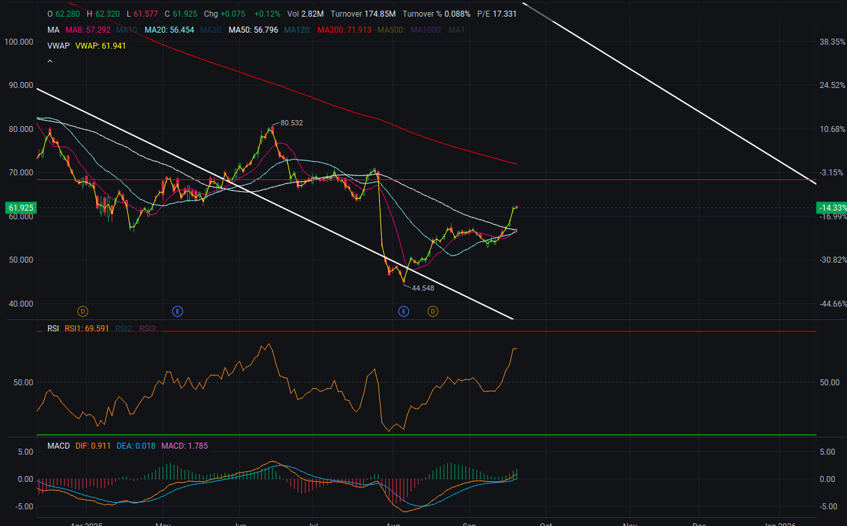The width and height of the screenshot is (847, 526).
Task: Click the 44.548 low price label
Action: pos(423,288)
